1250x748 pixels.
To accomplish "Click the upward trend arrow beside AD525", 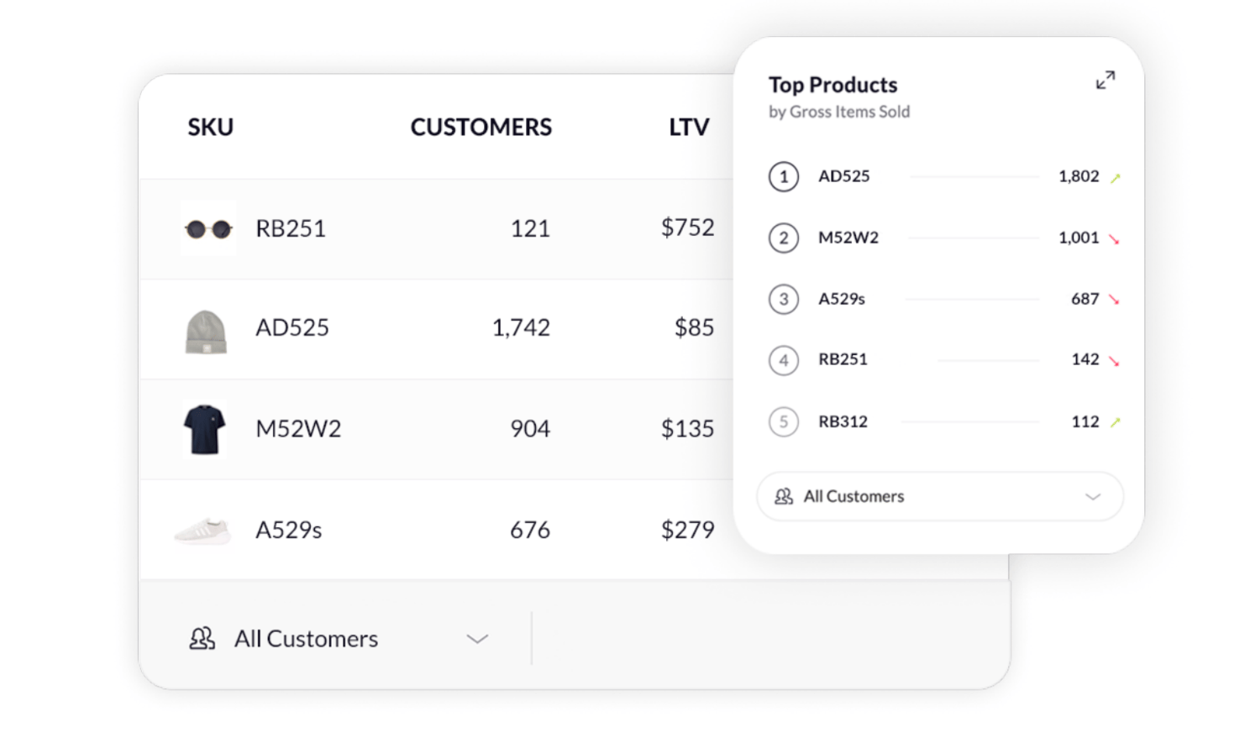I will (x=1115, y=178).
